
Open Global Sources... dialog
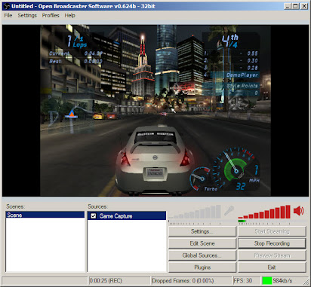point(202,255)
